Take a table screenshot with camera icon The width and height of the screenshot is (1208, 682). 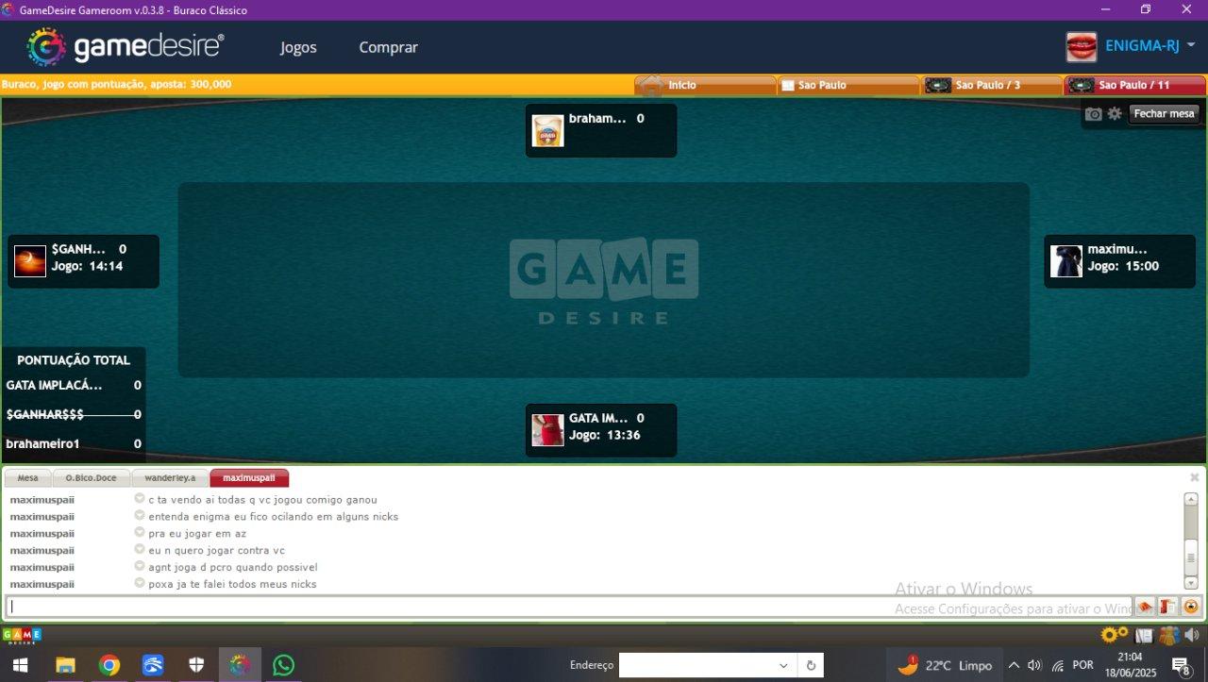(x=1093, y=114)
